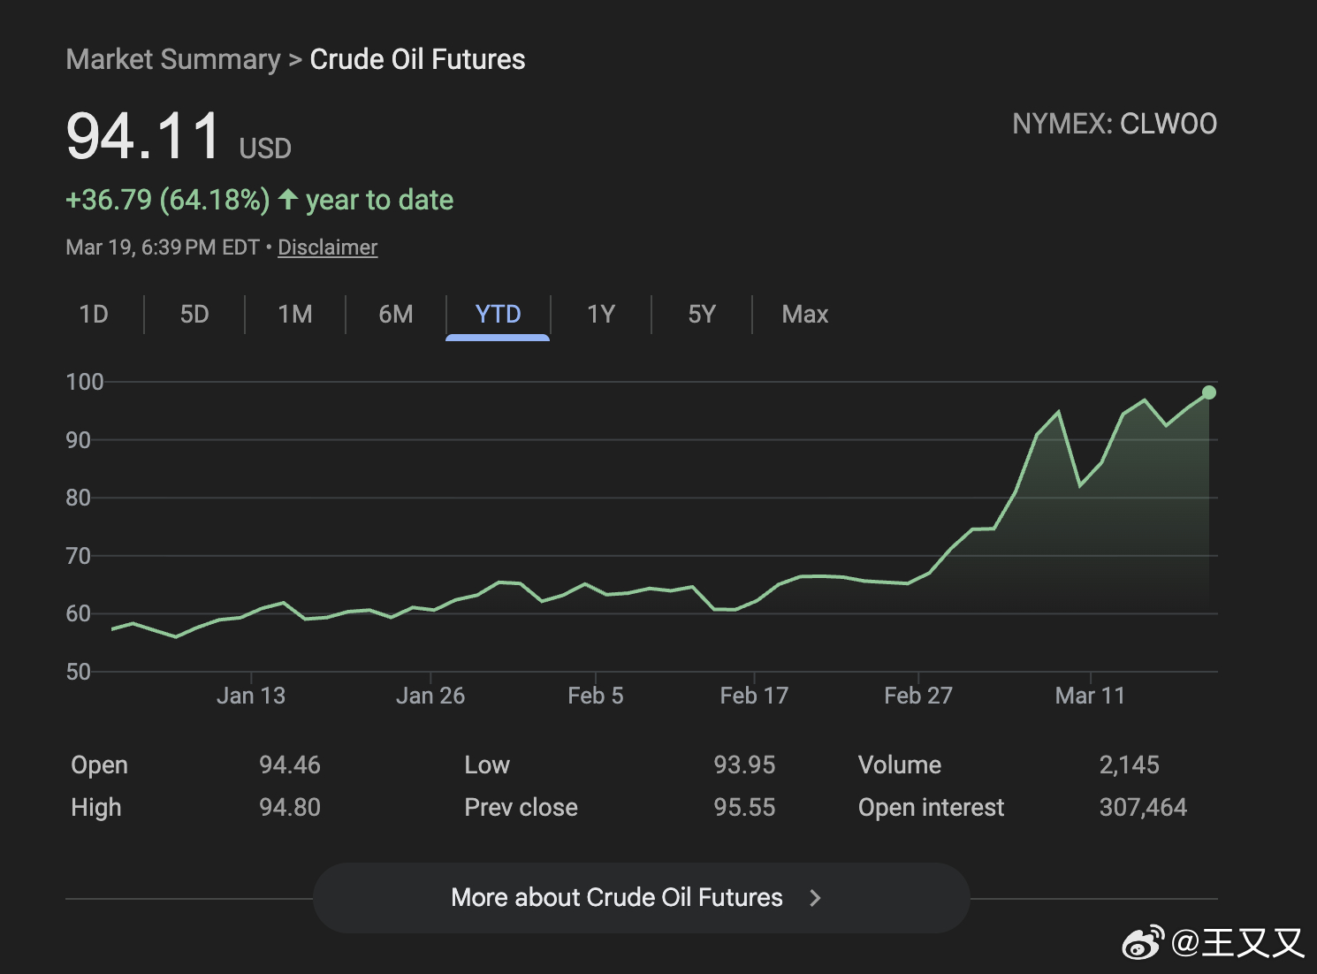The width and height of the screenshot is (1317, 974).
Task: Switch to the 5D chart range
Action: [194, 315]
